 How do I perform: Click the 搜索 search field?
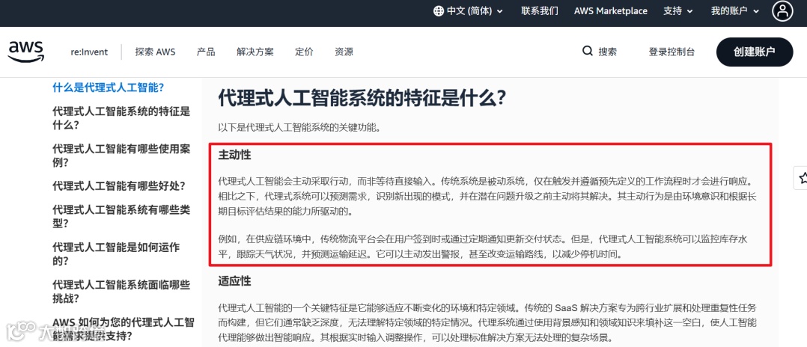[x=600, y=52]
